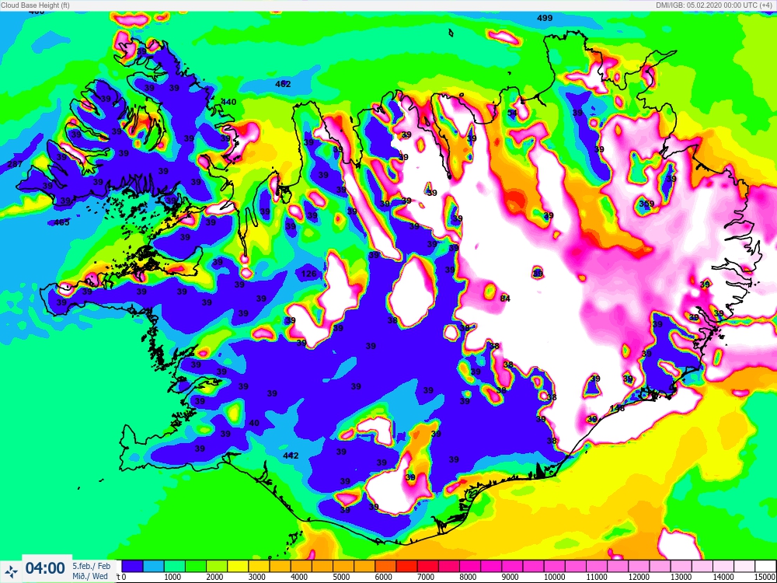Screen dimensions: 777x583
Task: Click the 499 value on the map
Action: click(x=545, y=18)
